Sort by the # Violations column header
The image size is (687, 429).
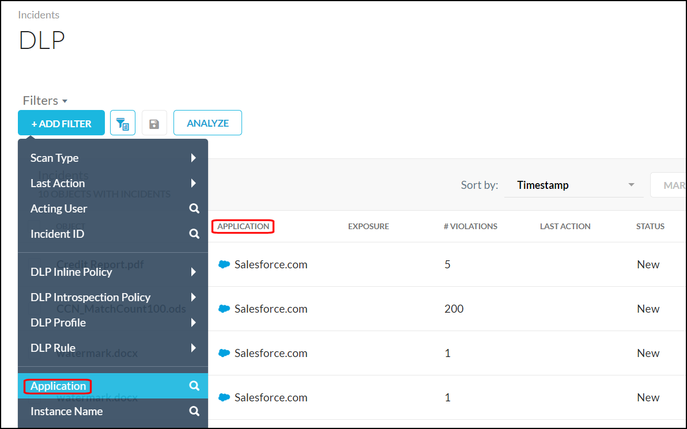click(x=470, y=226)
